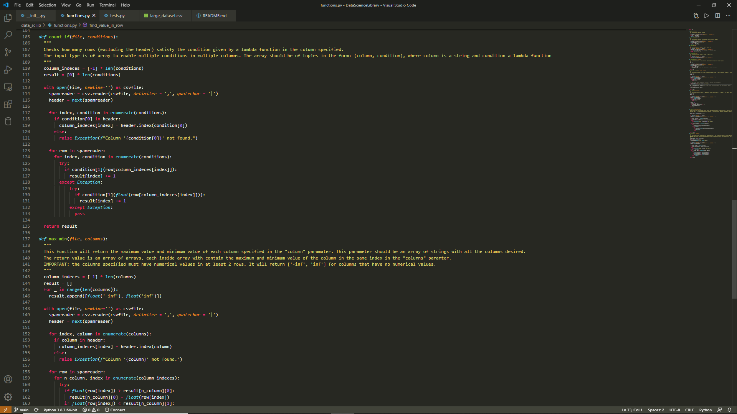Screen dimensions: 737x414
Task: Click the Run Python file play button
Action: [x=707, y=16]
